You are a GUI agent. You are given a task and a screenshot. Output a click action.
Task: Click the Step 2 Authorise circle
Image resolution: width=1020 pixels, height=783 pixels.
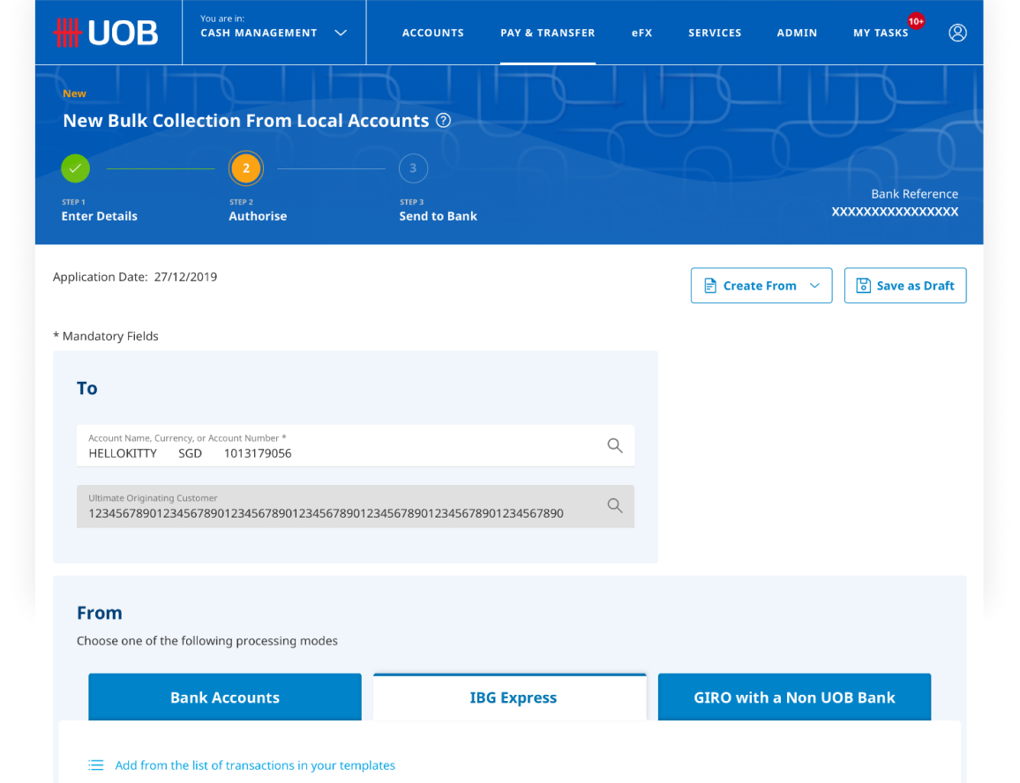pos(246,168)
